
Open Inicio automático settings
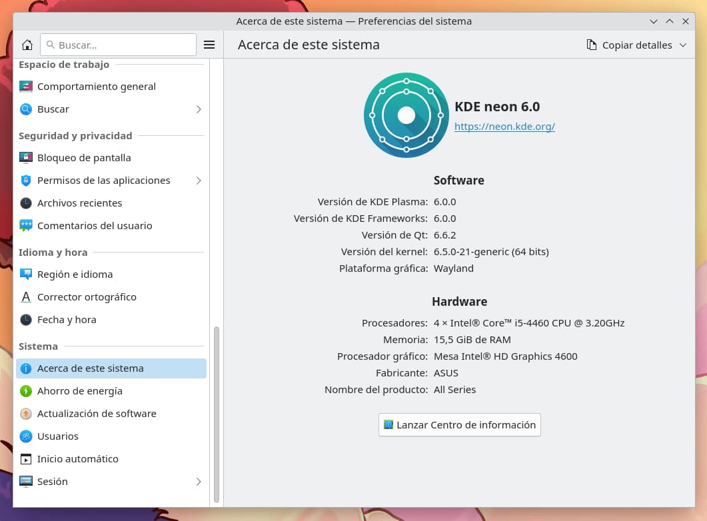(111, 459)
